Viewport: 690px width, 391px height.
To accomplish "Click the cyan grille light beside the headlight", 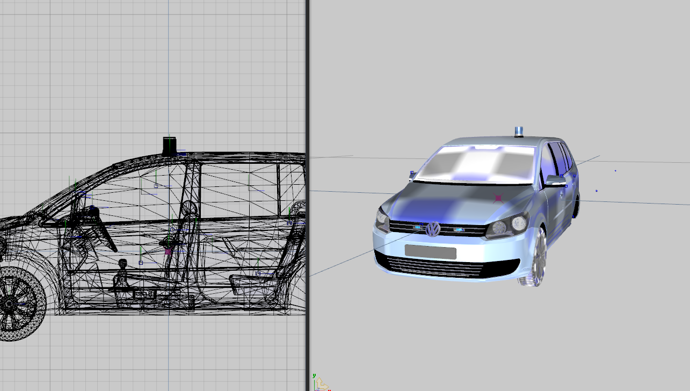I will (459, 229).
